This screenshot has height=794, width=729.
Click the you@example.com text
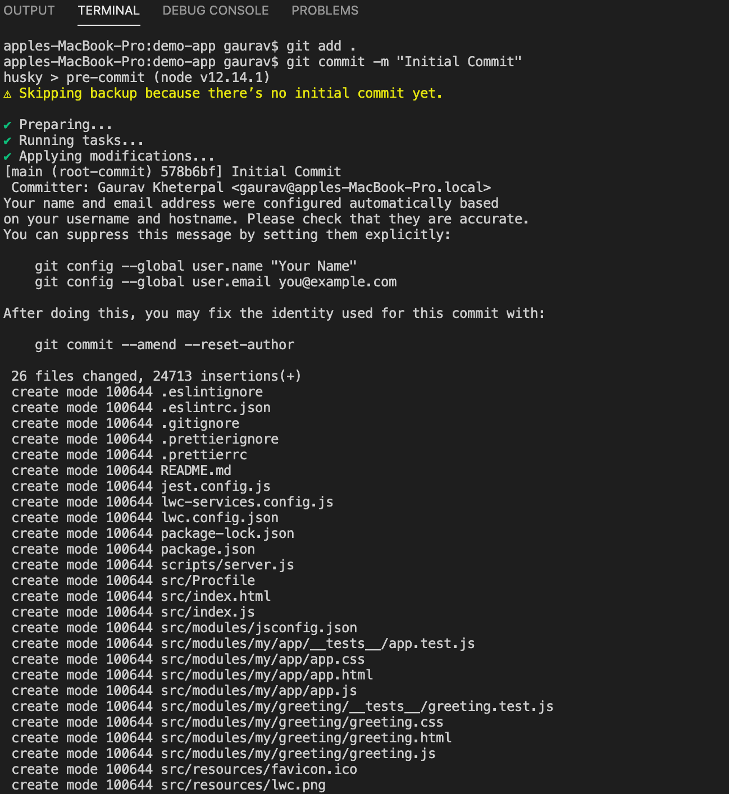tap(338, 282)
